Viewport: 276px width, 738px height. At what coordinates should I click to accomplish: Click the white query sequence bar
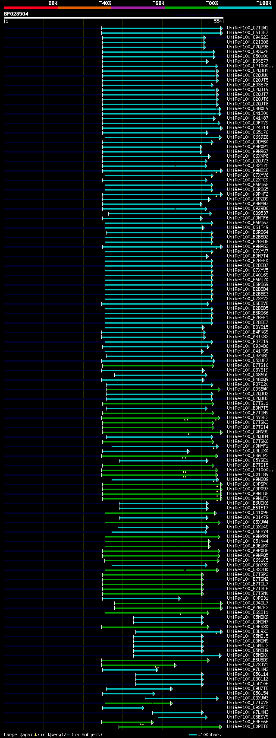click(x=114, y=18)
